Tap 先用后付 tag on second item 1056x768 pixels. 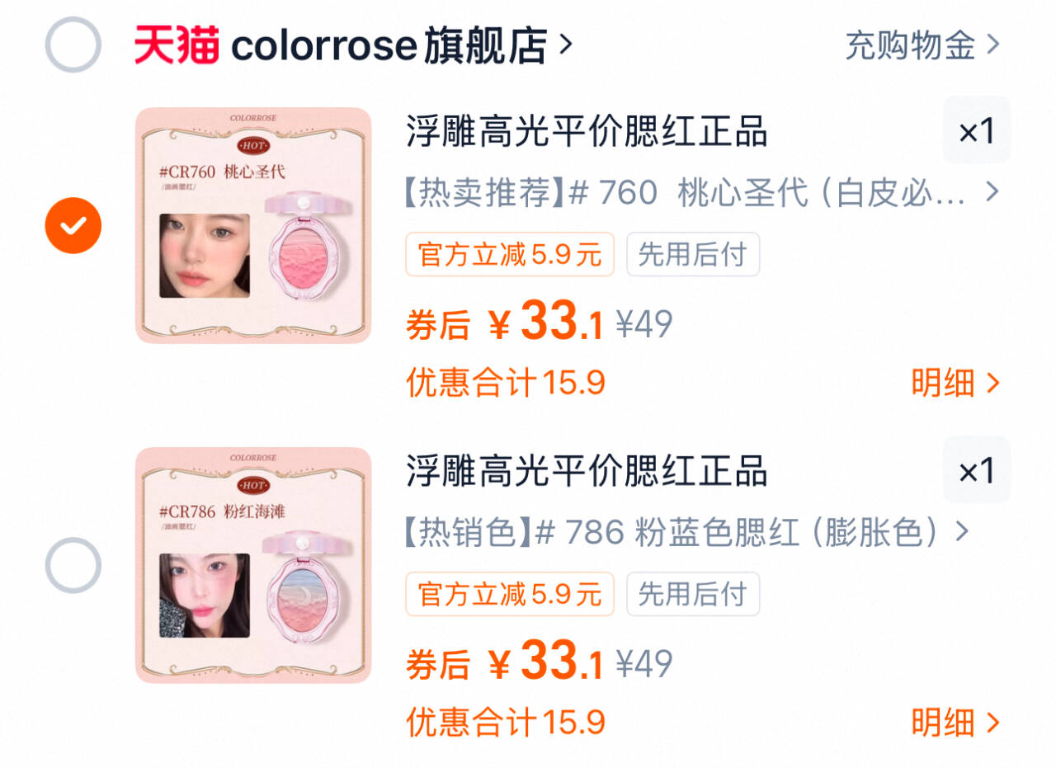[693, 594]
